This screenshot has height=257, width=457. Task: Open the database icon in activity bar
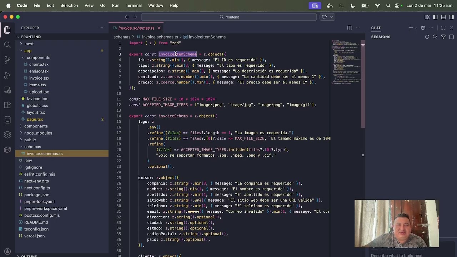[x=7, y=120]
